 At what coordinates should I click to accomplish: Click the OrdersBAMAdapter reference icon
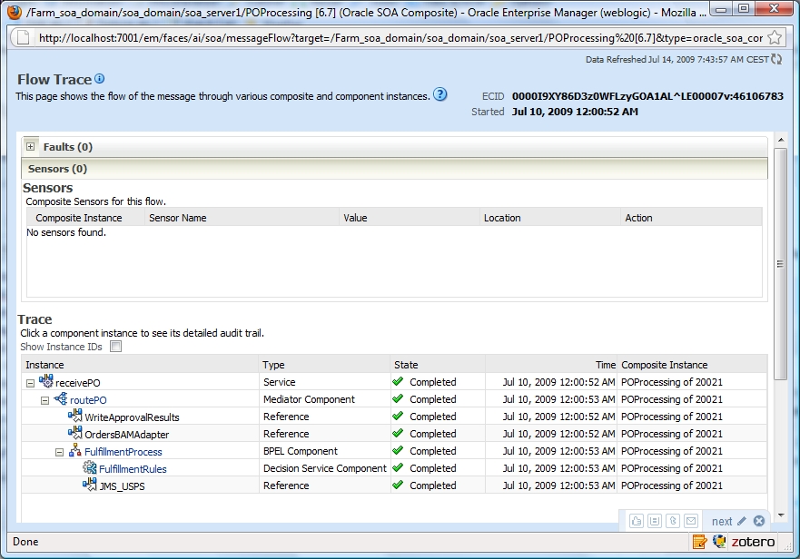(x=75, y=433)
